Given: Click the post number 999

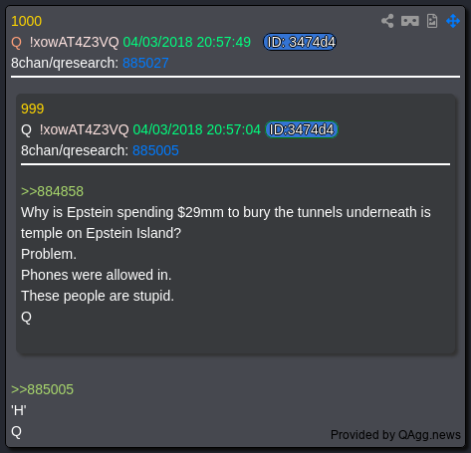Looking at the screenshot, I should point(32,109).
